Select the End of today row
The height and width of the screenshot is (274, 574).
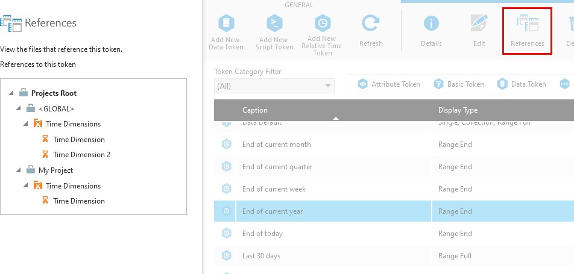262,234
